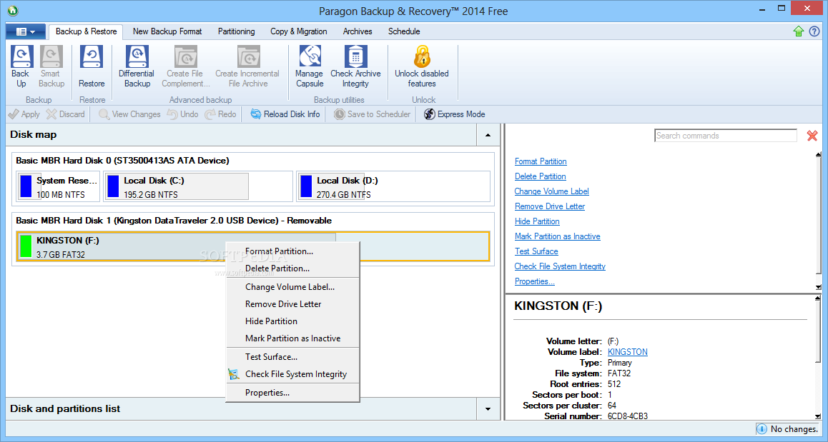Open Manage Capsule utility
The width and height of the screenshot is (828, 442).
310,66
